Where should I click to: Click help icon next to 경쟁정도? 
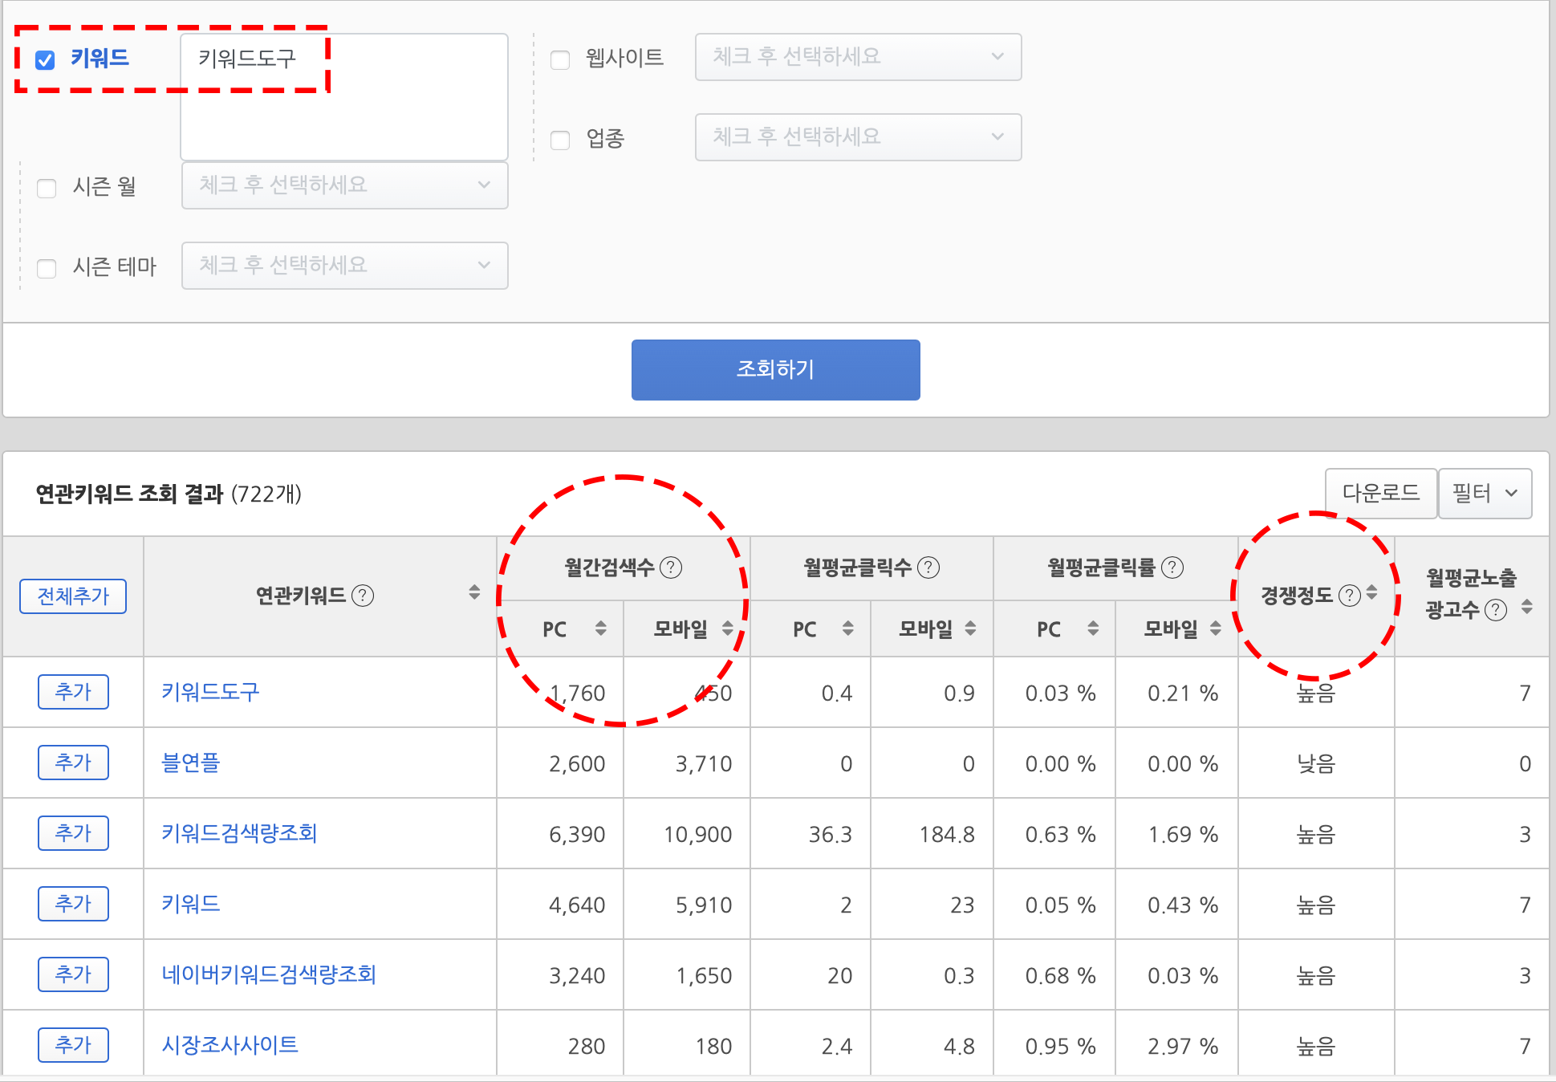1350,595
